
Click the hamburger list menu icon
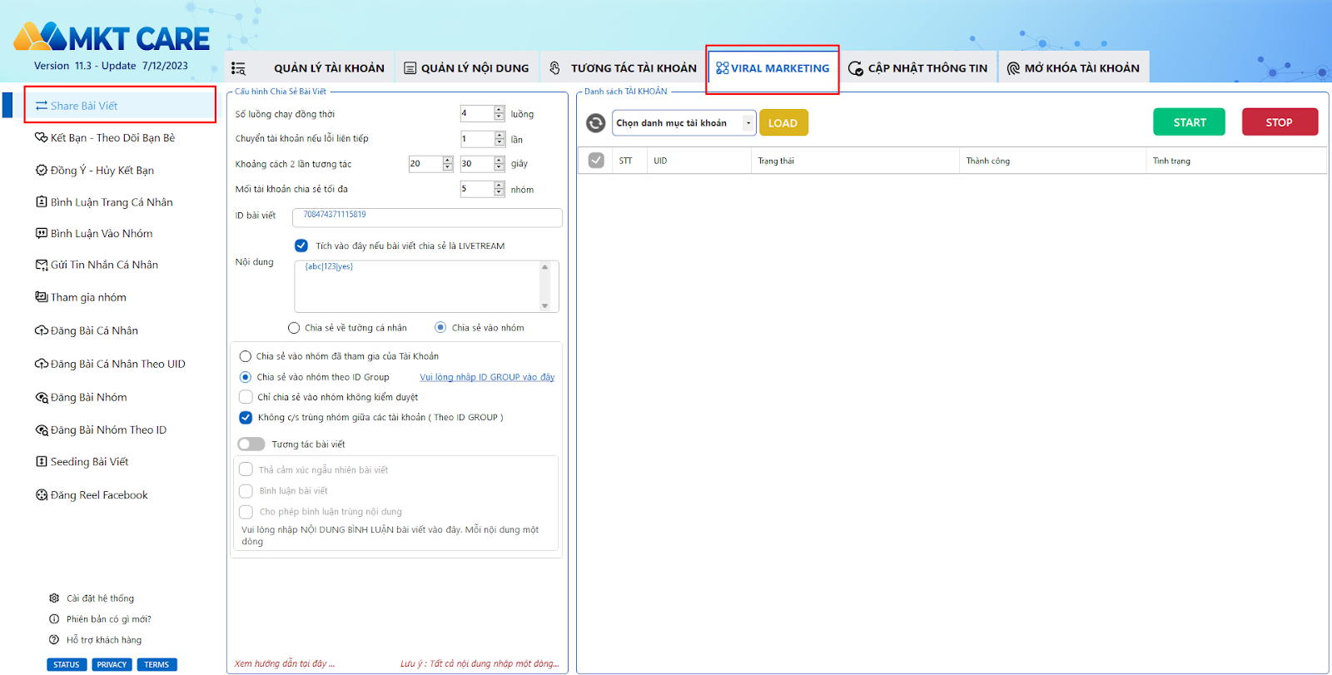(238, 68)
